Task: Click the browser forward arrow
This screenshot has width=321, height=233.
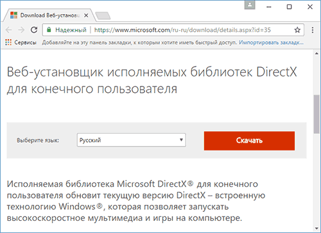Action: point(21,30)
